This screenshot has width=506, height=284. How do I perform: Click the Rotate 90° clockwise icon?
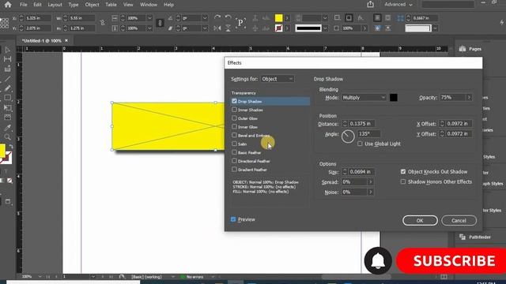point(217,17)
